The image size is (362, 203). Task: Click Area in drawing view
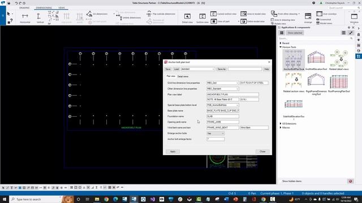283,20
